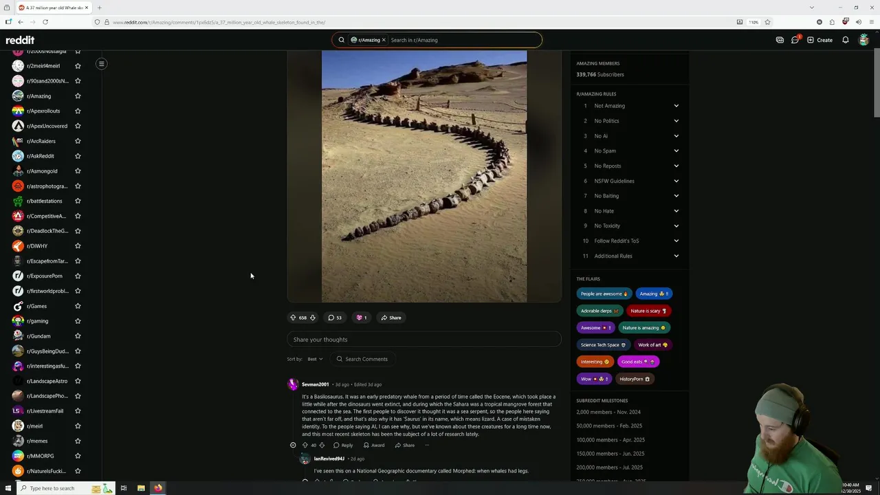Collapse the left navigation sidebar
Image resolution: width=880 pixels, height=495 pixels.
click(101, 64)
